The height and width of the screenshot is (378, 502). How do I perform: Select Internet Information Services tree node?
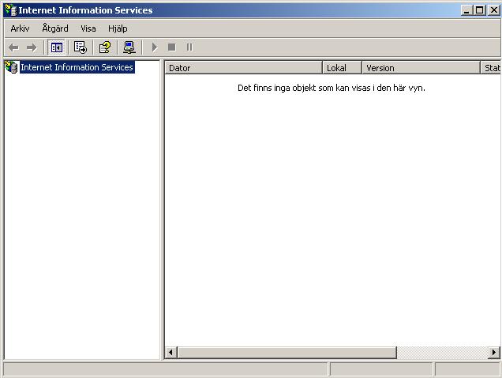coord(77,67)
